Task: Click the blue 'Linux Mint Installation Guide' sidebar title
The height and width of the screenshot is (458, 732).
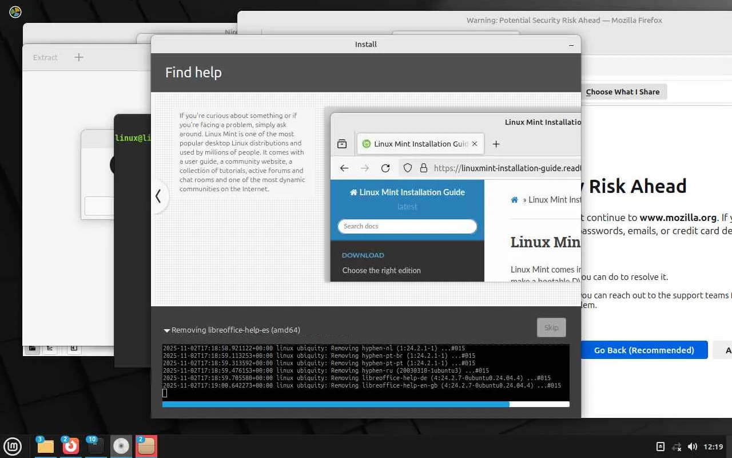Action: [407, 192]
